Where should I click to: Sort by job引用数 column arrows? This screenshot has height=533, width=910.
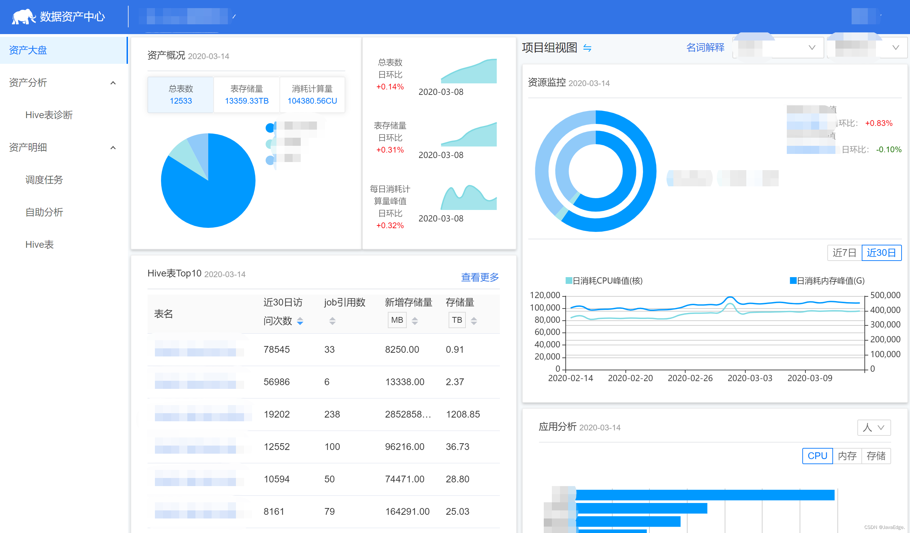point(332,321)
